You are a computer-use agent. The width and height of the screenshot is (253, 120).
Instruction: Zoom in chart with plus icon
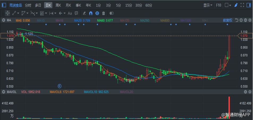point(241,20)
